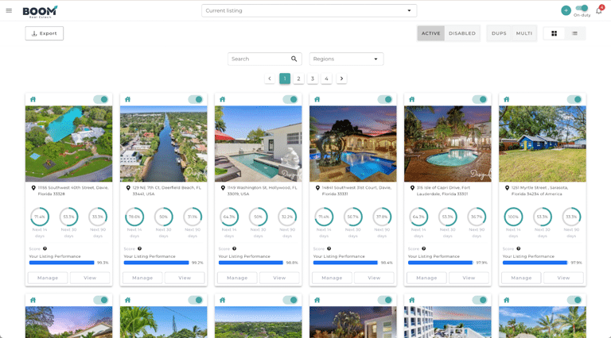This screenshot has height=338, width=611.
Task: Click the Export button
Action: [x=45, y=33]
